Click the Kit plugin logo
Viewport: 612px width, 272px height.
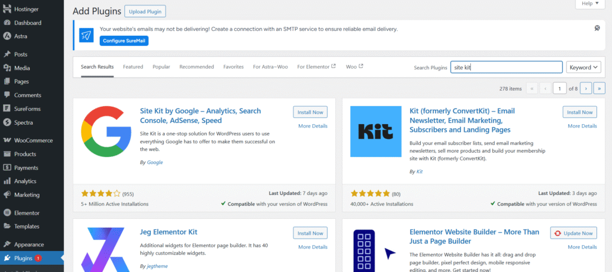[x=375, y=131]
